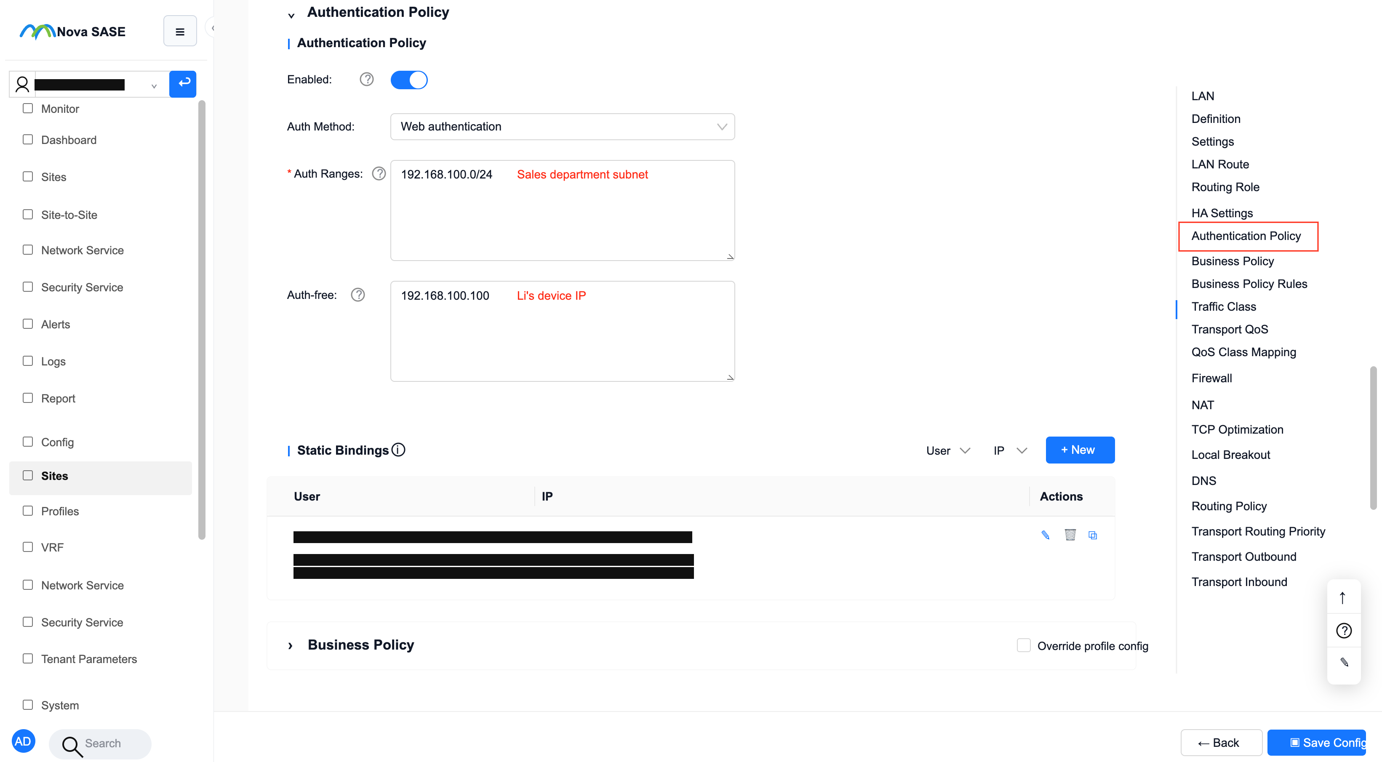The height and width of the screenshot is (762, 1382).
Task: Jump to Firewall section
Action: [1211, 378]
